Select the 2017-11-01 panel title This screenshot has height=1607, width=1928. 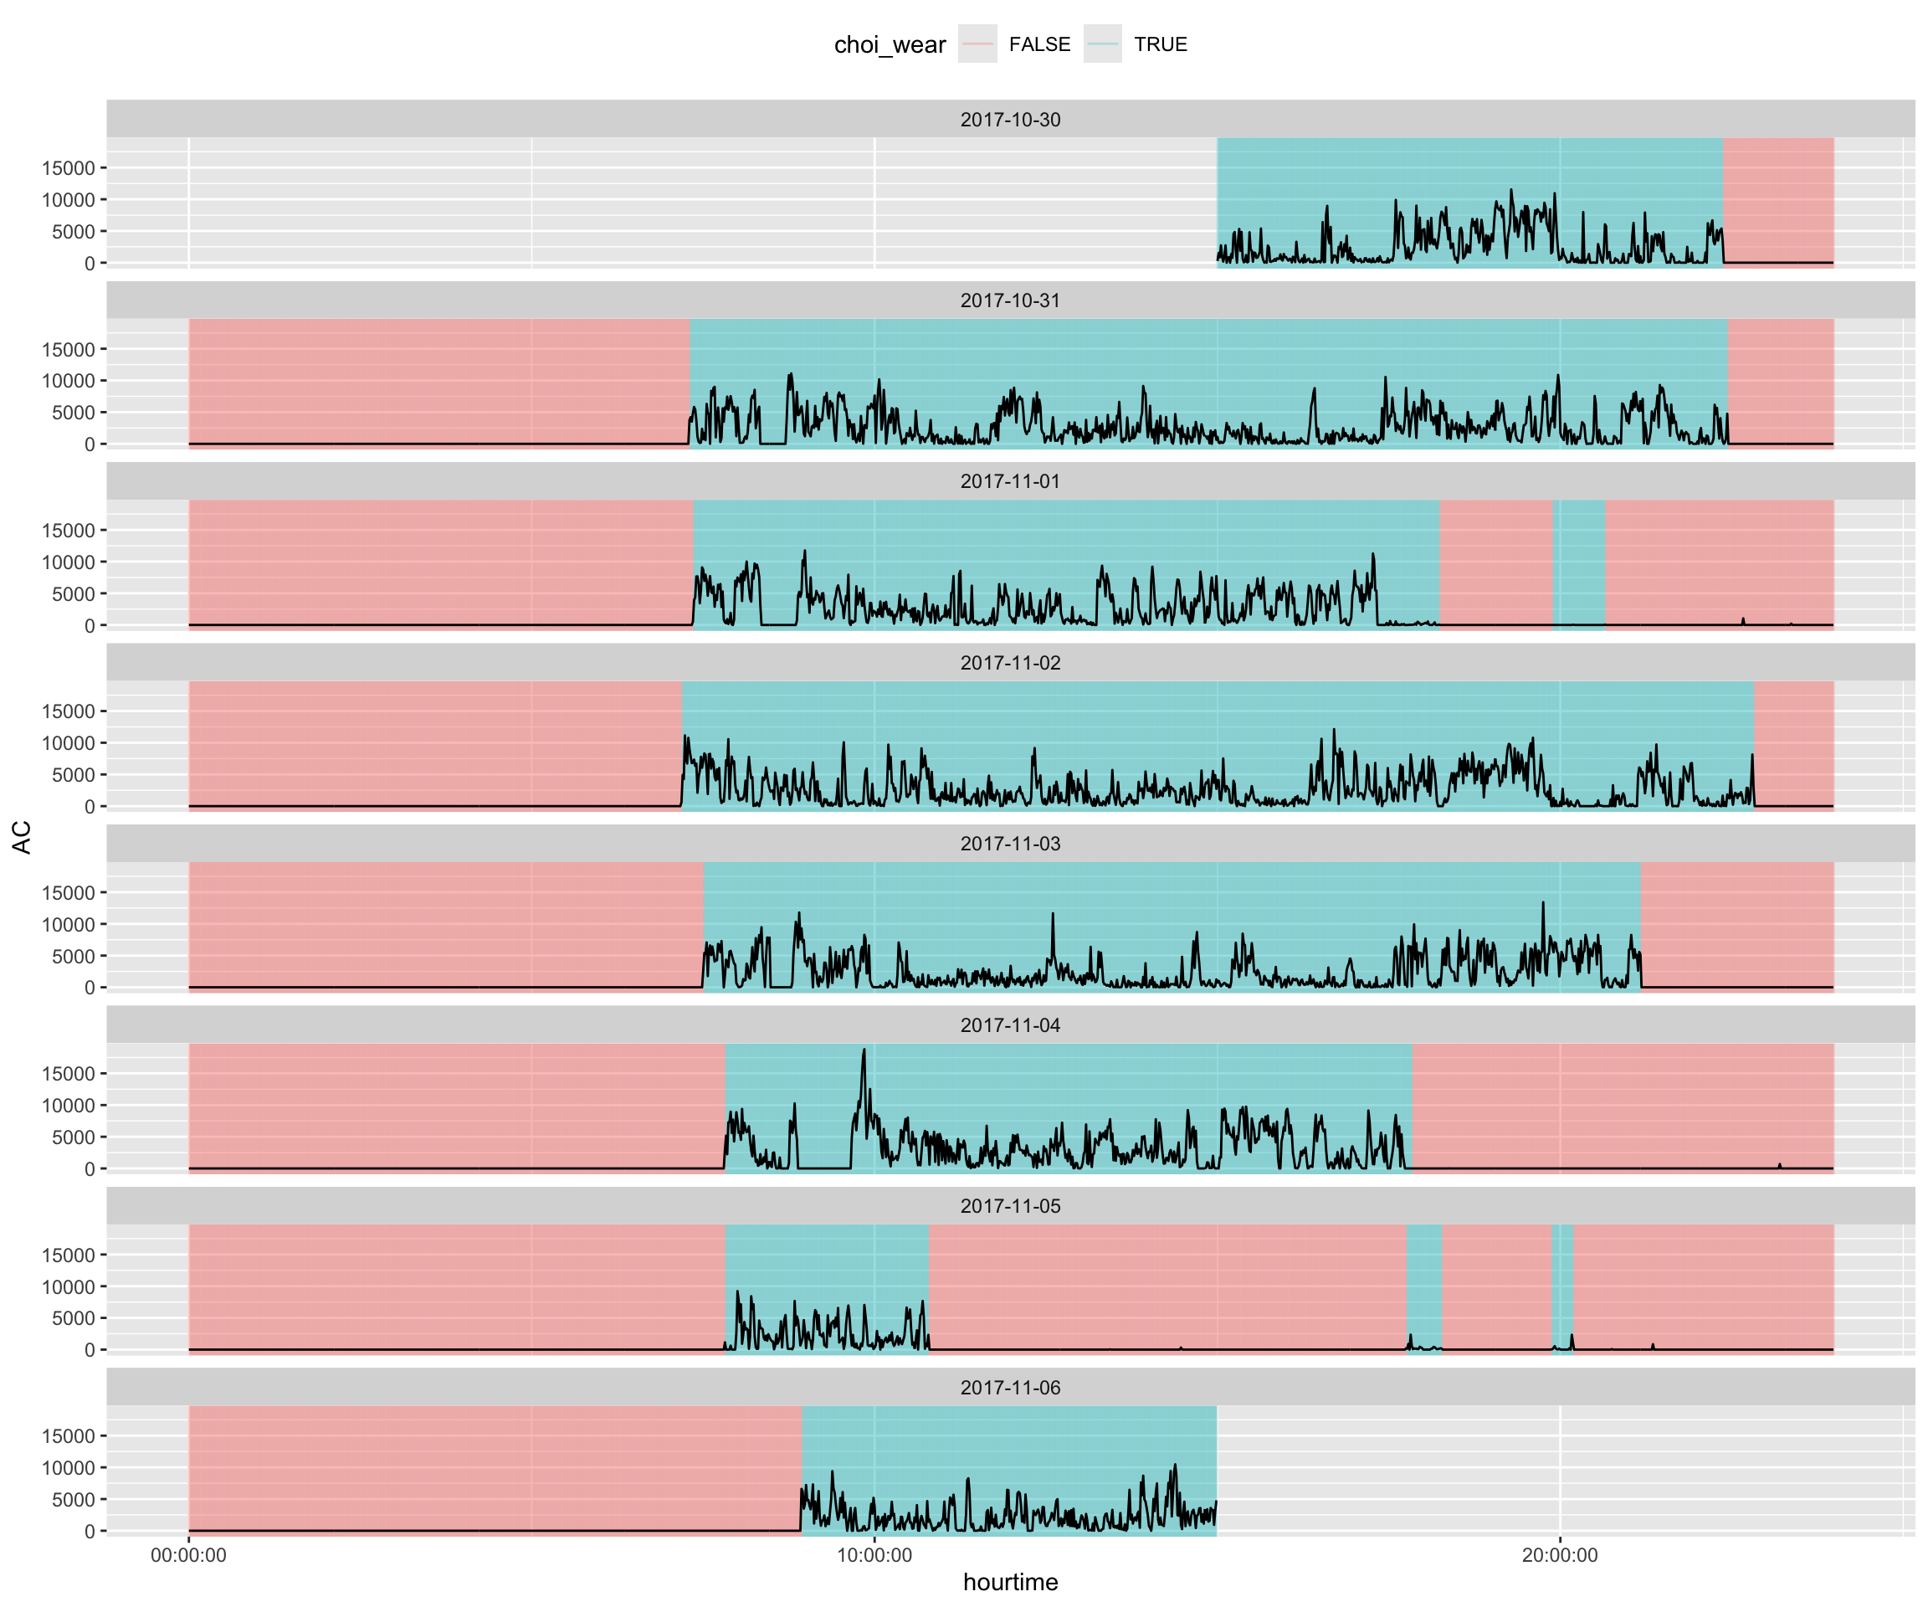pyautogui.click(x=1010, y=481)
